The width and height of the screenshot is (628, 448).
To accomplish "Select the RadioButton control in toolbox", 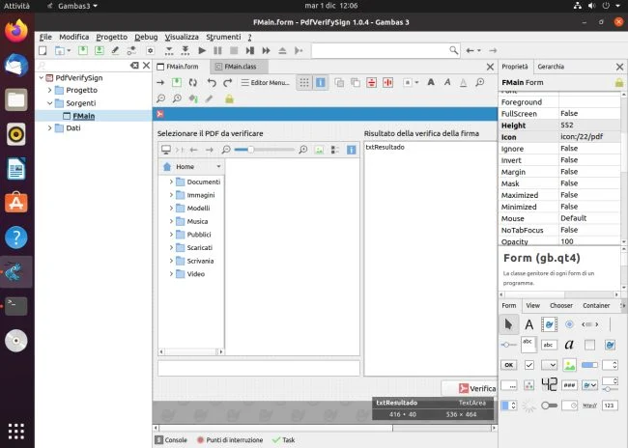I will (569, 324).
